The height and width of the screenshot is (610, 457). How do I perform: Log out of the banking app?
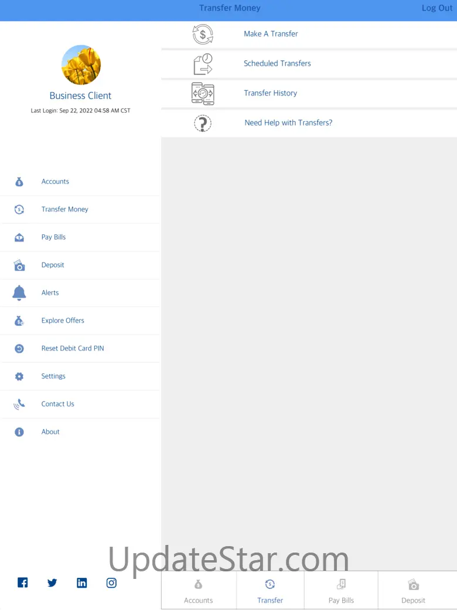point(436,8)
